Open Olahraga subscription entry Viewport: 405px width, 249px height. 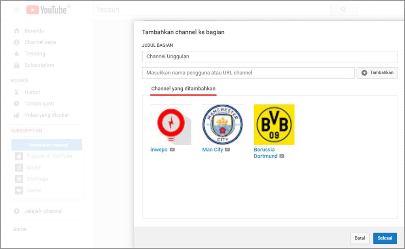38,179
